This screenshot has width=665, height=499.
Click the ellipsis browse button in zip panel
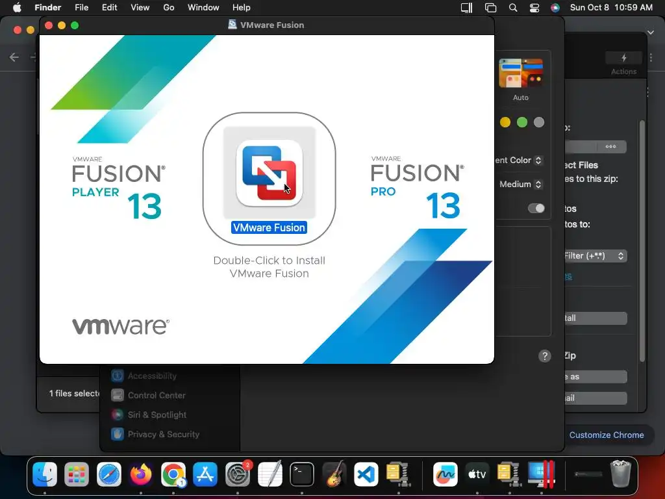[610, 146]
